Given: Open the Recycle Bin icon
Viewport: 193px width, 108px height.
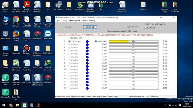Looking at the screenshot, I should click(x=5, y=35).
